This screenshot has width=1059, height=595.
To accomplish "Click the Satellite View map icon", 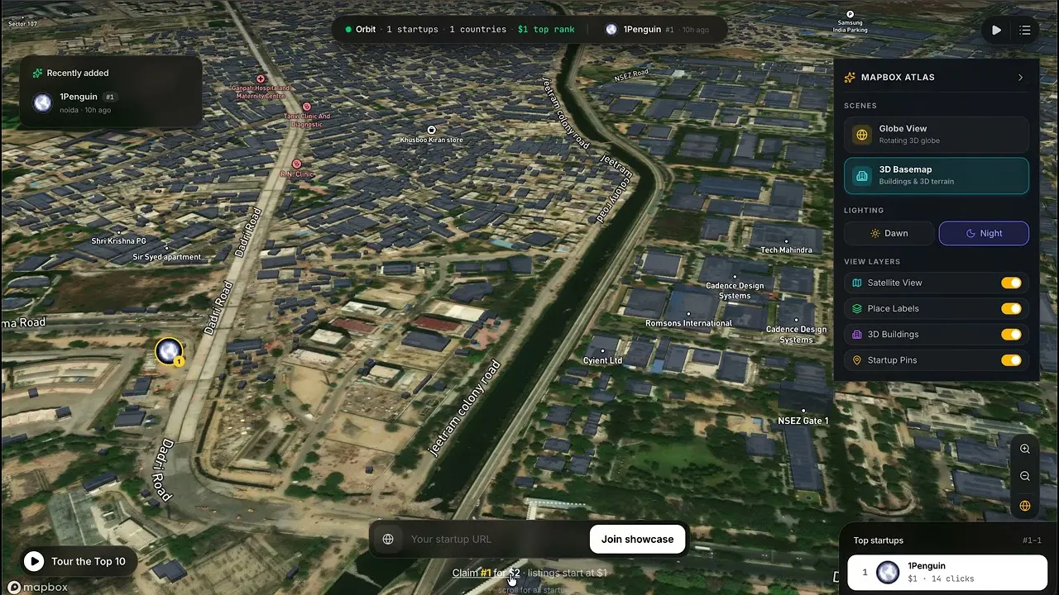I will tap(857, 283).
